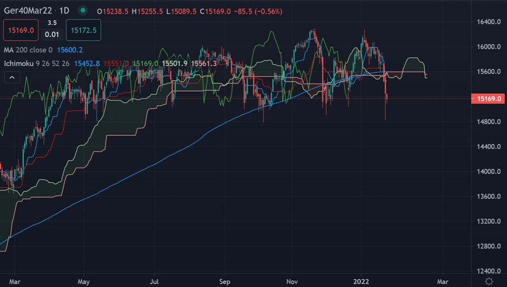Click the Ichimoku value 15561.3
The width and height of the screenshot is (507, 287).
click(x=204, y=63)
